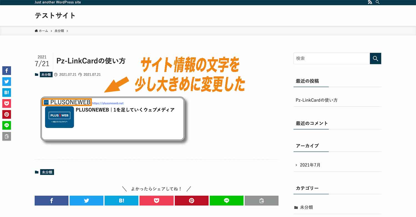Viewport: 416px width, 217px height.
Task: Bookmark with the Hatena B! sidebar icon
Action: [6, 92]
